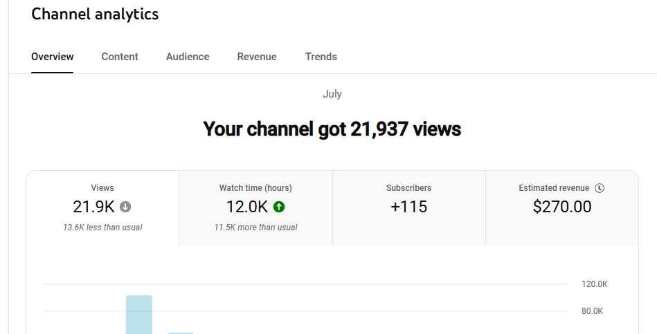The height and width of the screenshot is (334, 657).
Task: Switch to the Content tab
Action: click(x=120, y=57)
